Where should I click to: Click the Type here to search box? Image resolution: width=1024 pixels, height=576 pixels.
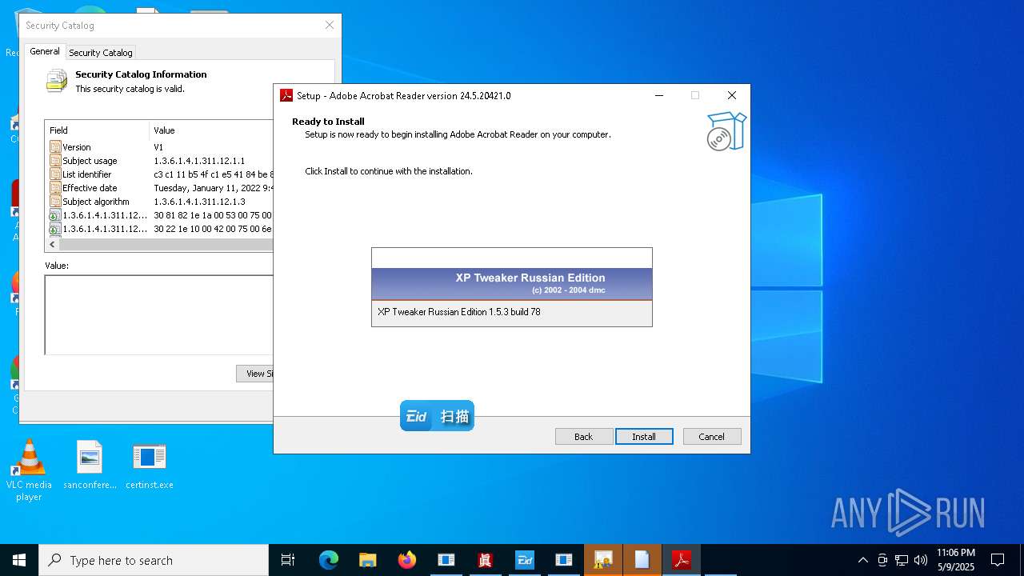point(154,560)
